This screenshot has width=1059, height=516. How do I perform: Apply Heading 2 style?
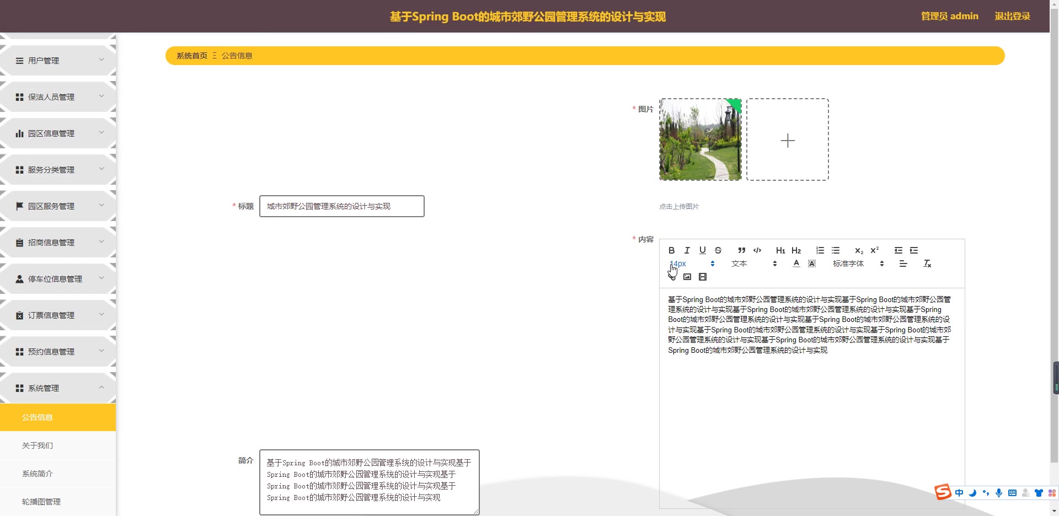[x=796, y=250]
